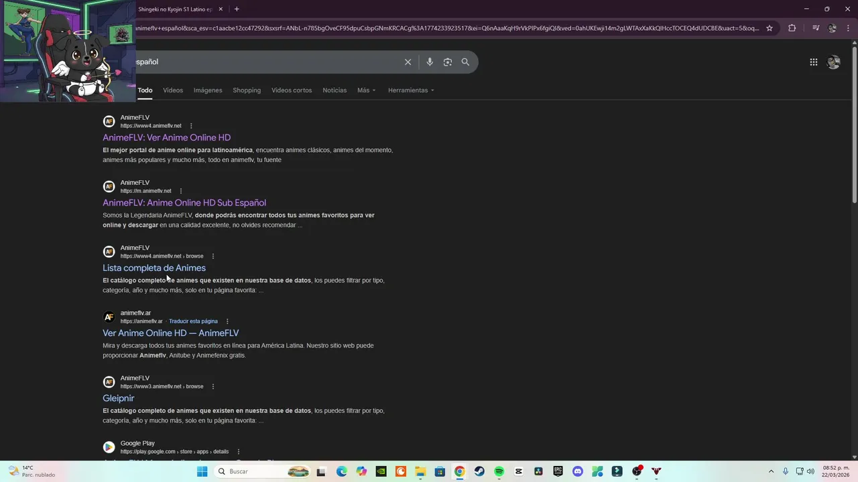Screen dimensions: 858x482
Task: Click the Windows taskbar Buscar search box
Action: pyautogui.click(x=263, y=471)
